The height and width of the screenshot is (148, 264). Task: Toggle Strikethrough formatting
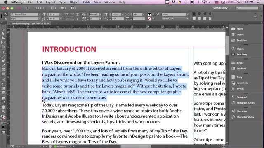pos(78,18)
